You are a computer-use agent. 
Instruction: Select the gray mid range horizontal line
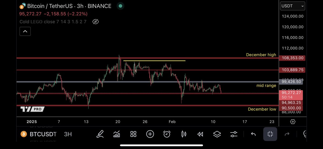tap(148, 82)
